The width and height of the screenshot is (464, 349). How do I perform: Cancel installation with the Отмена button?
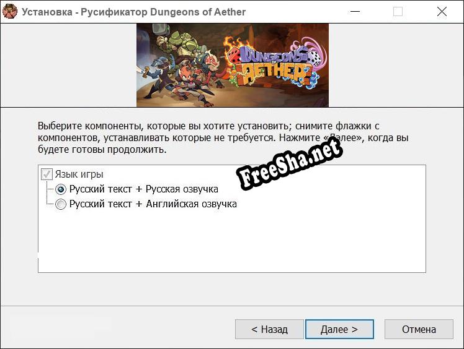click(x=419, y=329)
